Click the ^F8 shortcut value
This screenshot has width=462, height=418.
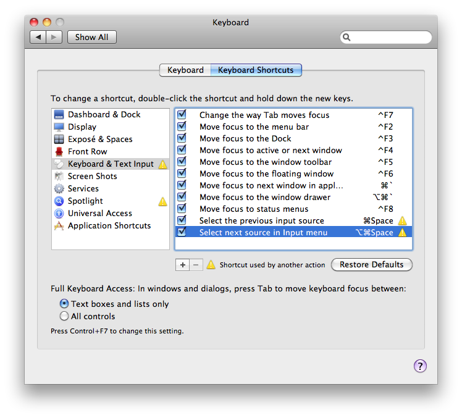tap(385, 209)
